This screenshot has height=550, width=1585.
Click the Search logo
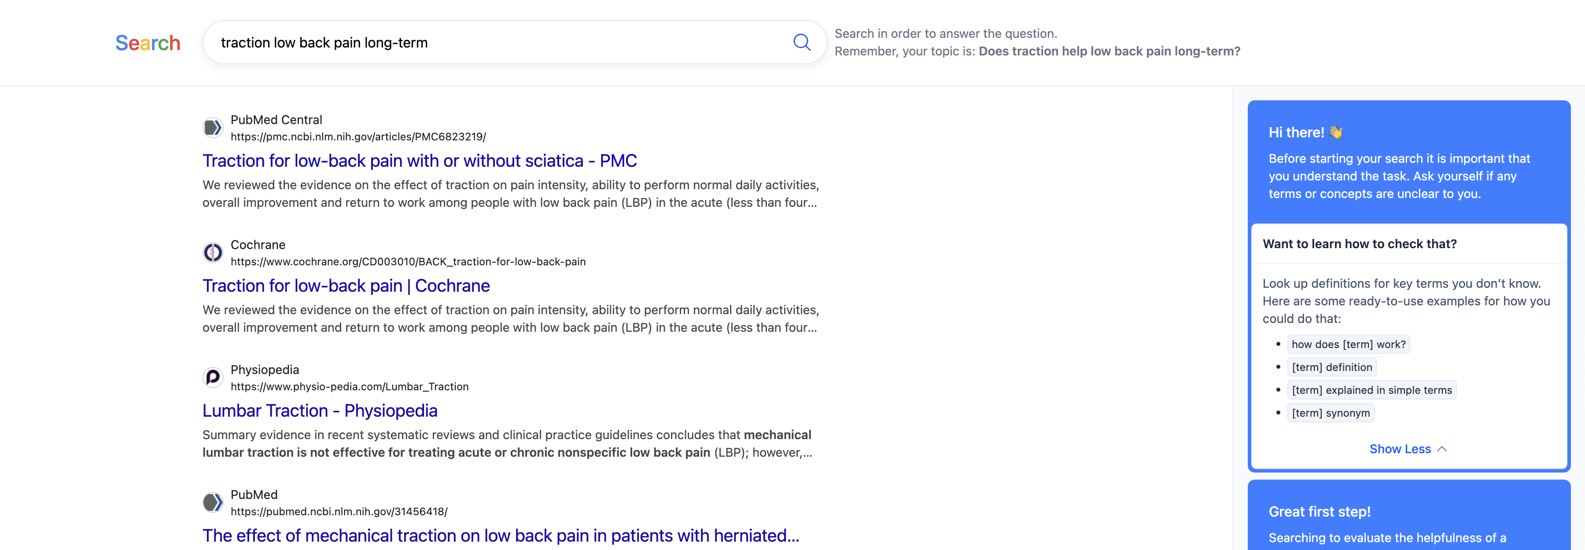[x=147, y=43]
